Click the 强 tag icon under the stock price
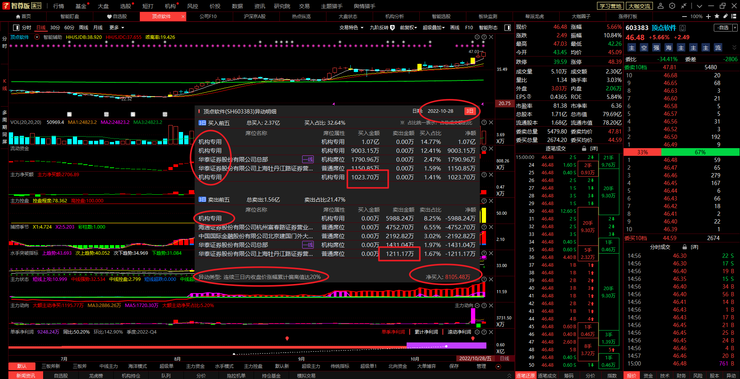The height and width of the screenshot is (379, 740). (x=656, y=48)
